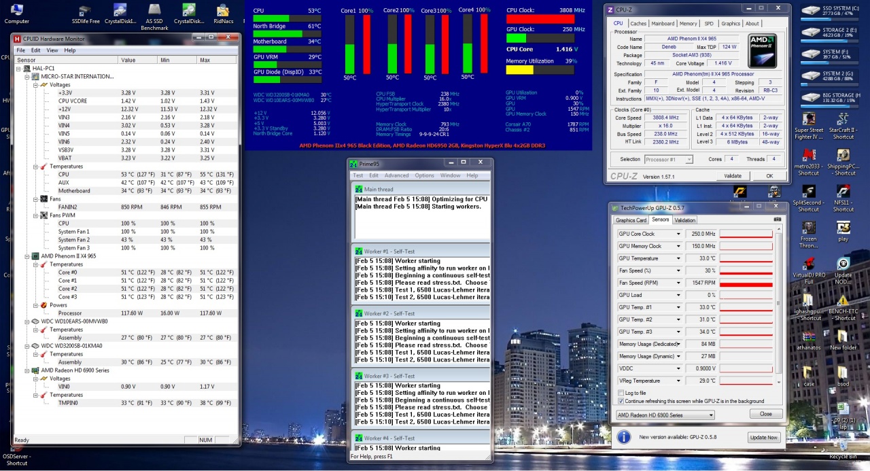Click the Close button in GPU-Z
This screenshot has height=471, width=870.
pyautogui.click(x=766, y=414)
